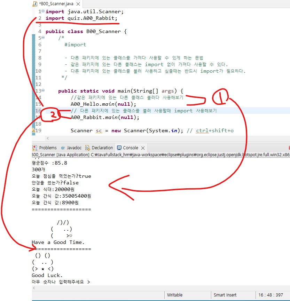Select the Console tab
Viewport: 290px width, 301px height.
click(x=131, y=148)
